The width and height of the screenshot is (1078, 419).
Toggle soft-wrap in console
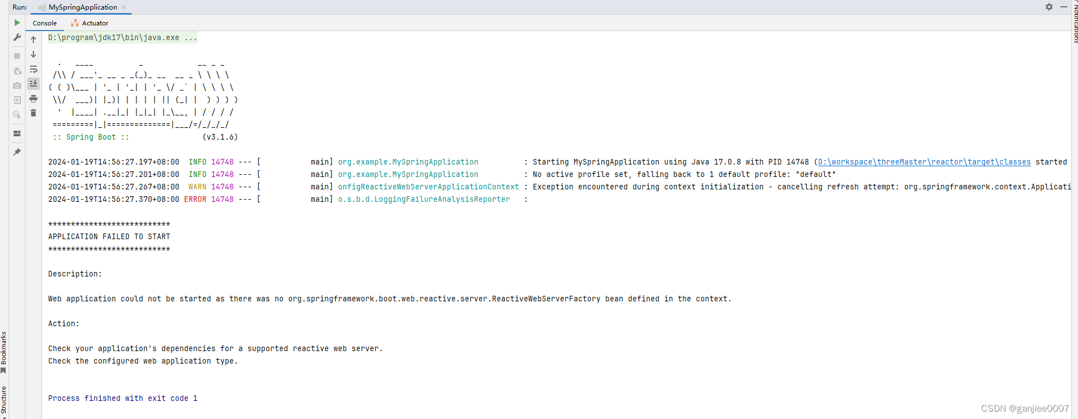coord(33,69)
